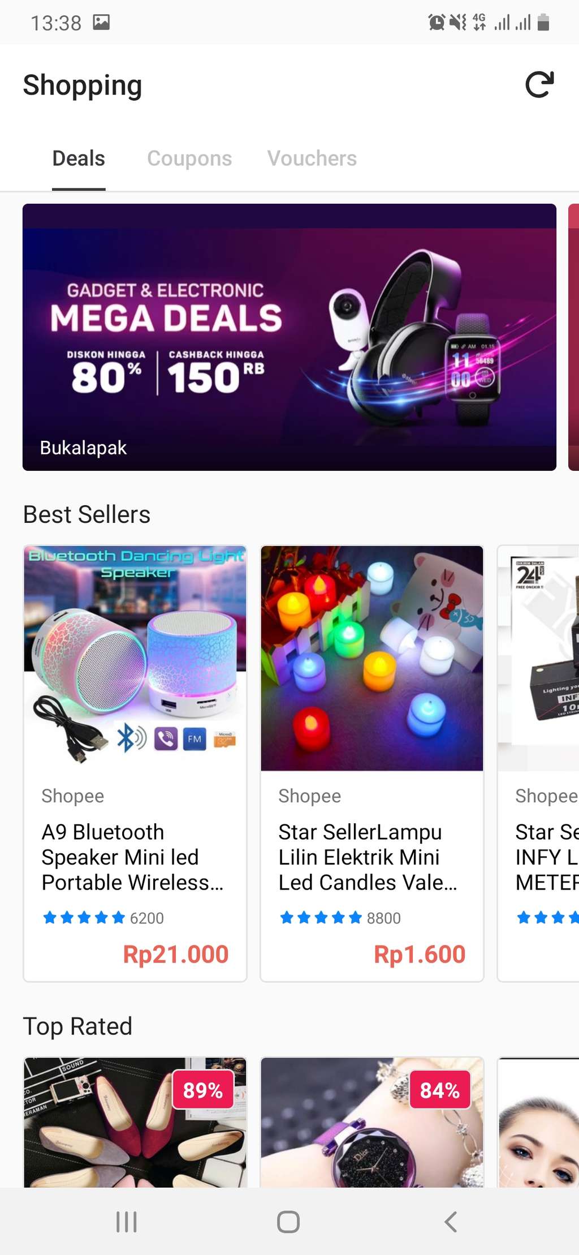The height and width of the screenshot is (1255, 579).
Task: Switch to the Vouchers tab
Action: (x=312, y=158)
